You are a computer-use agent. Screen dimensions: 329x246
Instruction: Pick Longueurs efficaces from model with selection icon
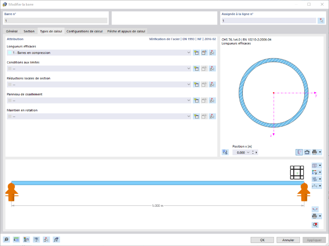pyautogui.click(x=213, y=53)
